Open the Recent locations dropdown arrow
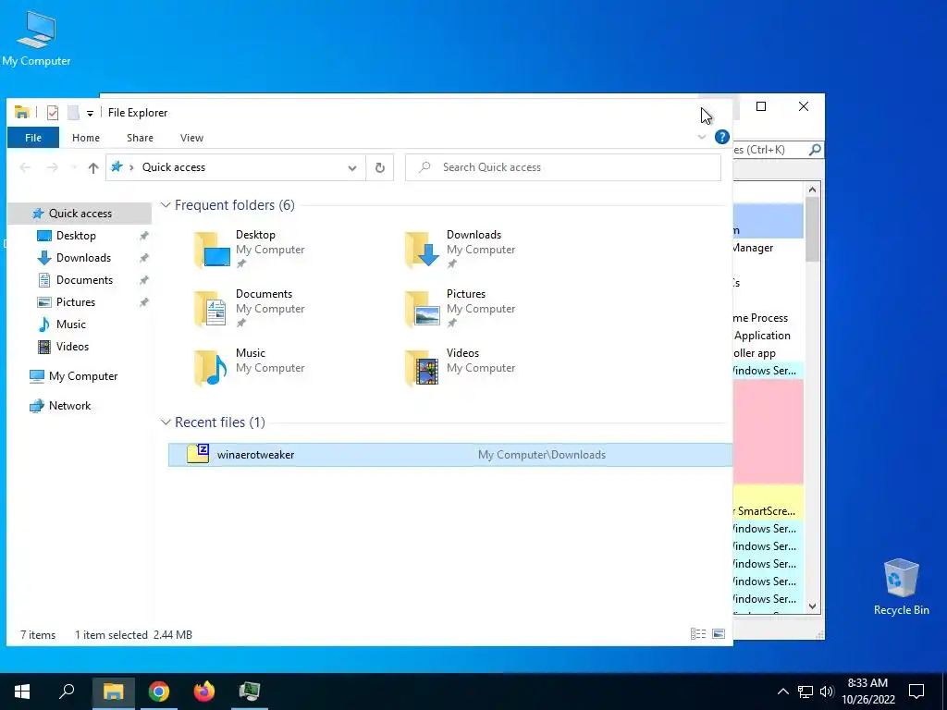 [x=74, y=168]
